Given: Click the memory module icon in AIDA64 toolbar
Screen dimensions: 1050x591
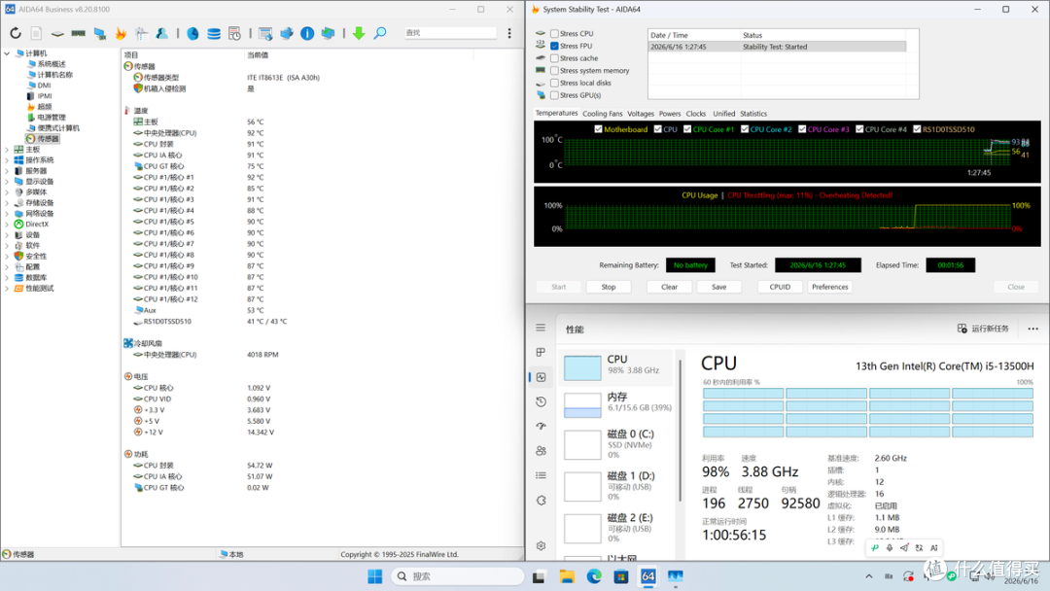Looking at the screenshot, I should (79, 33).
